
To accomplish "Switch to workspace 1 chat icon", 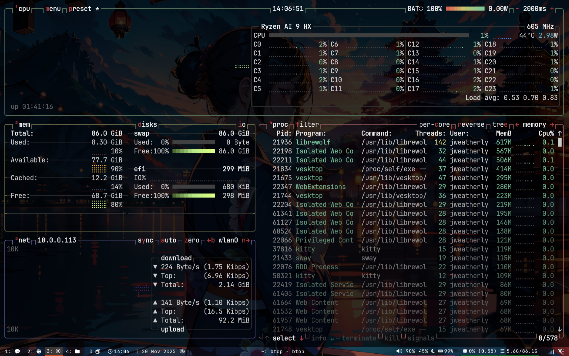I will tap(17, 351).
